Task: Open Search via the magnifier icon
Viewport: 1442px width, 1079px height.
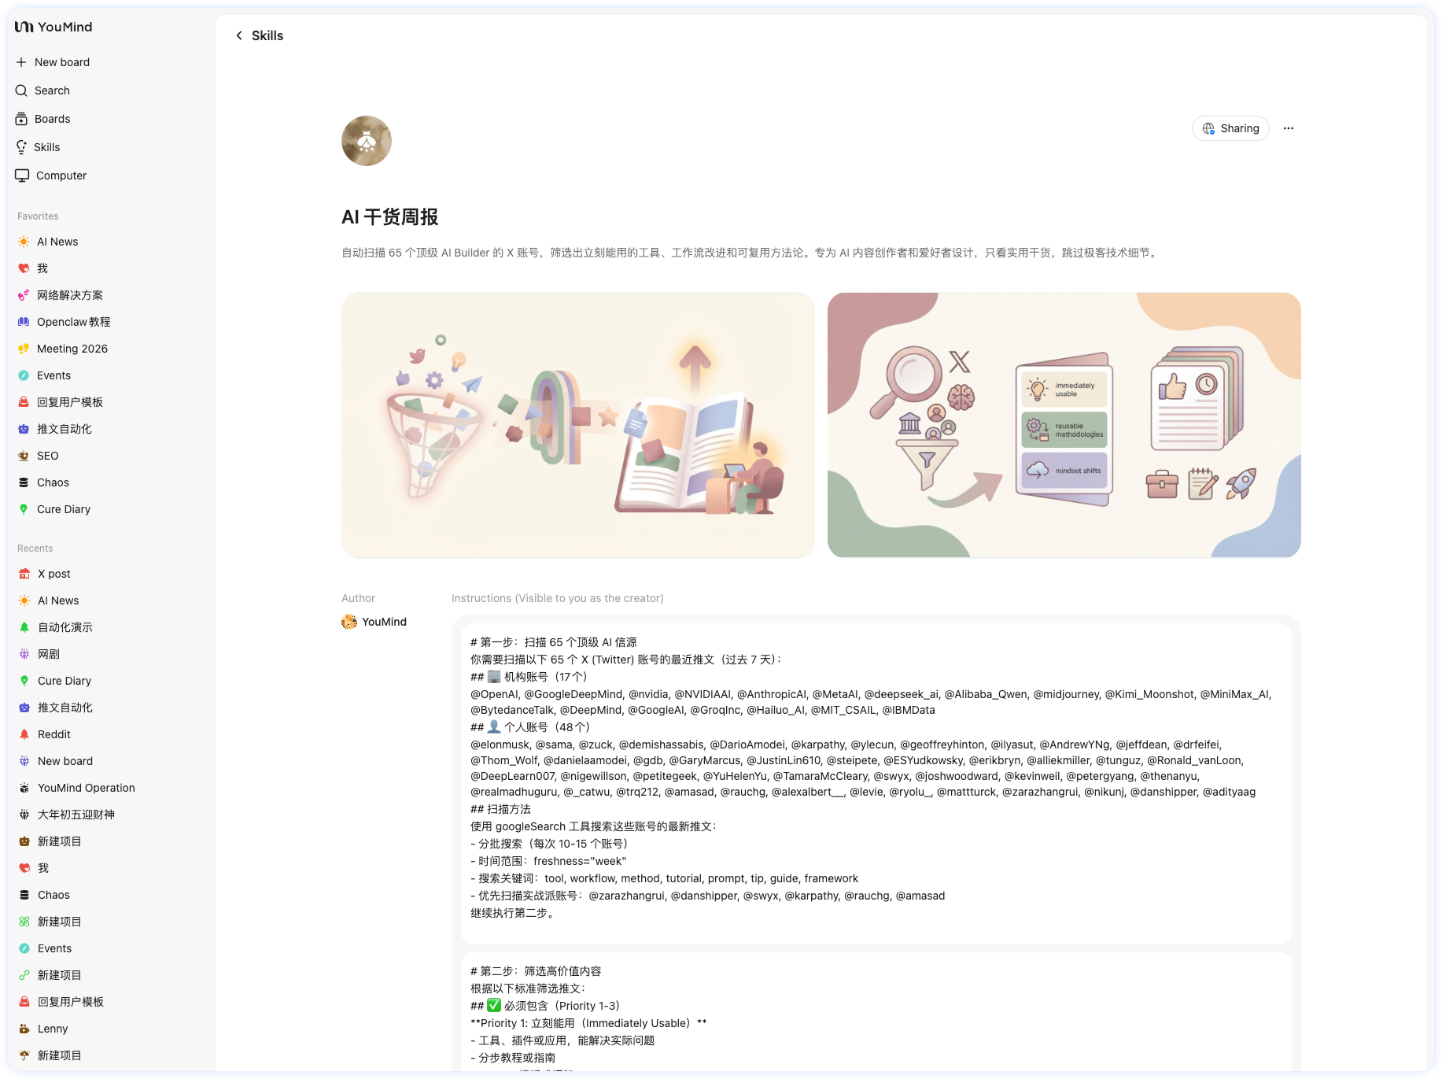Action: pos(21,91)
